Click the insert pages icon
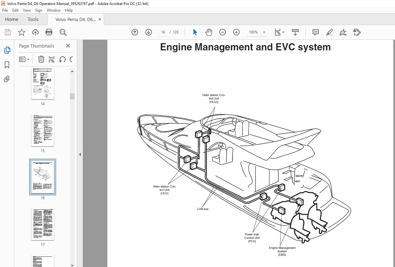The height and width of the screenshot is (267, 395). (x=52, y=59)
